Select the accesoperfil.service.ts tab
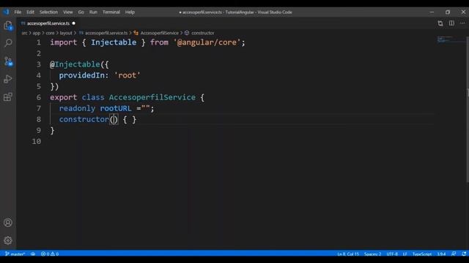The image size is (469, 263). pos(48,23)
